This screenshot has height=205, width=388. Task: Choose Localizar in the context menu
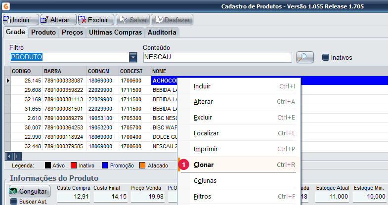[239, 133]
